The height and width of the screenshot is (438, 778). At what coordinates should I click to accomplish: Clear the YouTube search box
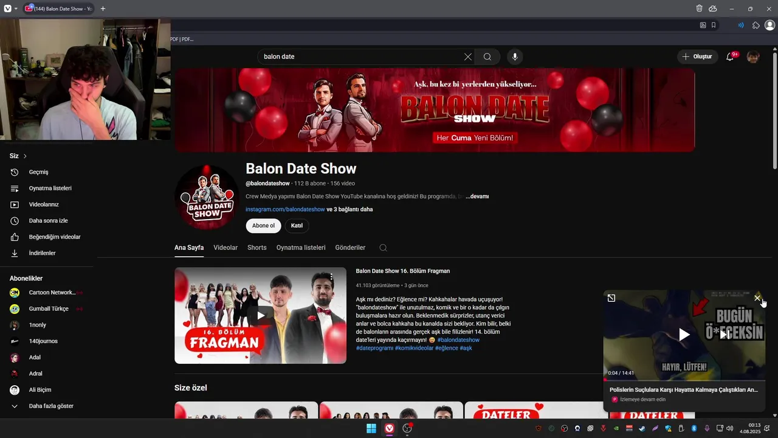(x=467, y=57)
